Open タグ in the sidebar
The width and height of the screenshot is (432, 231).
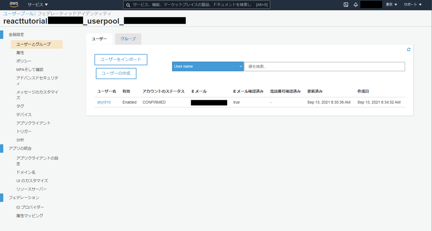pos(20,106)
